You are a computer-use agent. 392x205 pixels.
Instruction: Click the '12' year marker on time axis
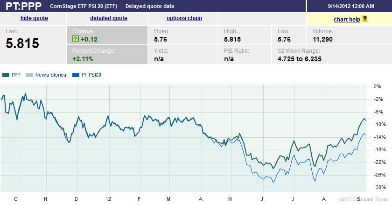point(108,198)
